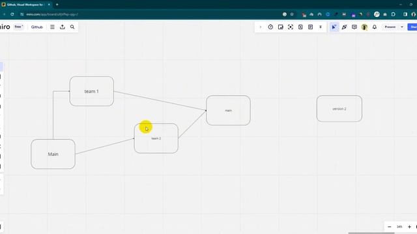The height and width of the screenshot is (234, 417).
Task: Expand more apps double-chevron
Action: click(321, 27)
